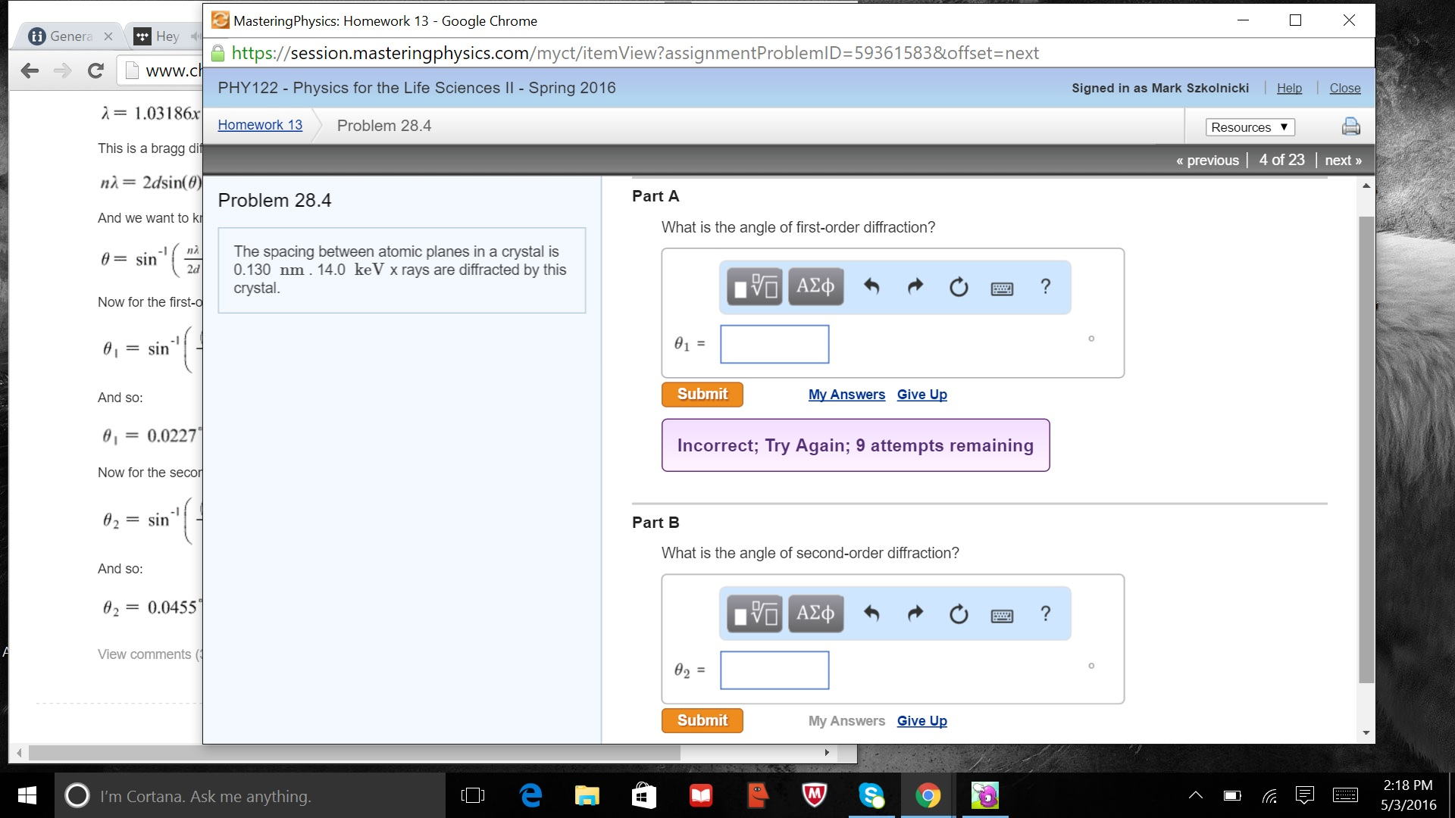The image size is (1455, 818).
Task: Click the page vertical scrollbar down arrow
Action: [x=1366, y=732]
